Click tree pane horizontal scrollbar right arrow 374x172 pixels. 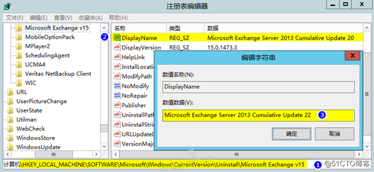(97, 154)
